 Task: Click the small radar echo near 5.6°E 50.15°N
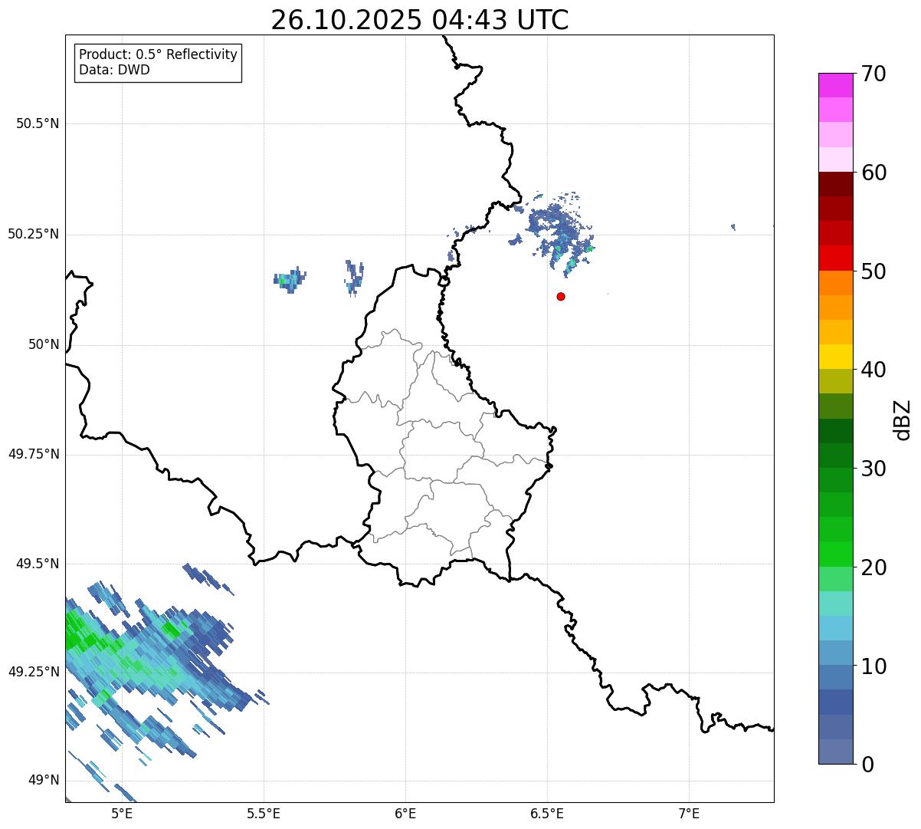click(290, 280)
